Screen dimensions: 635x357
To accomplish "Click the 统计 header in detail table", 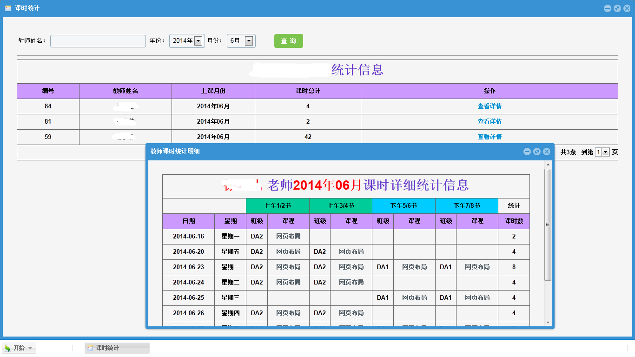I will (x=514, y=206).
